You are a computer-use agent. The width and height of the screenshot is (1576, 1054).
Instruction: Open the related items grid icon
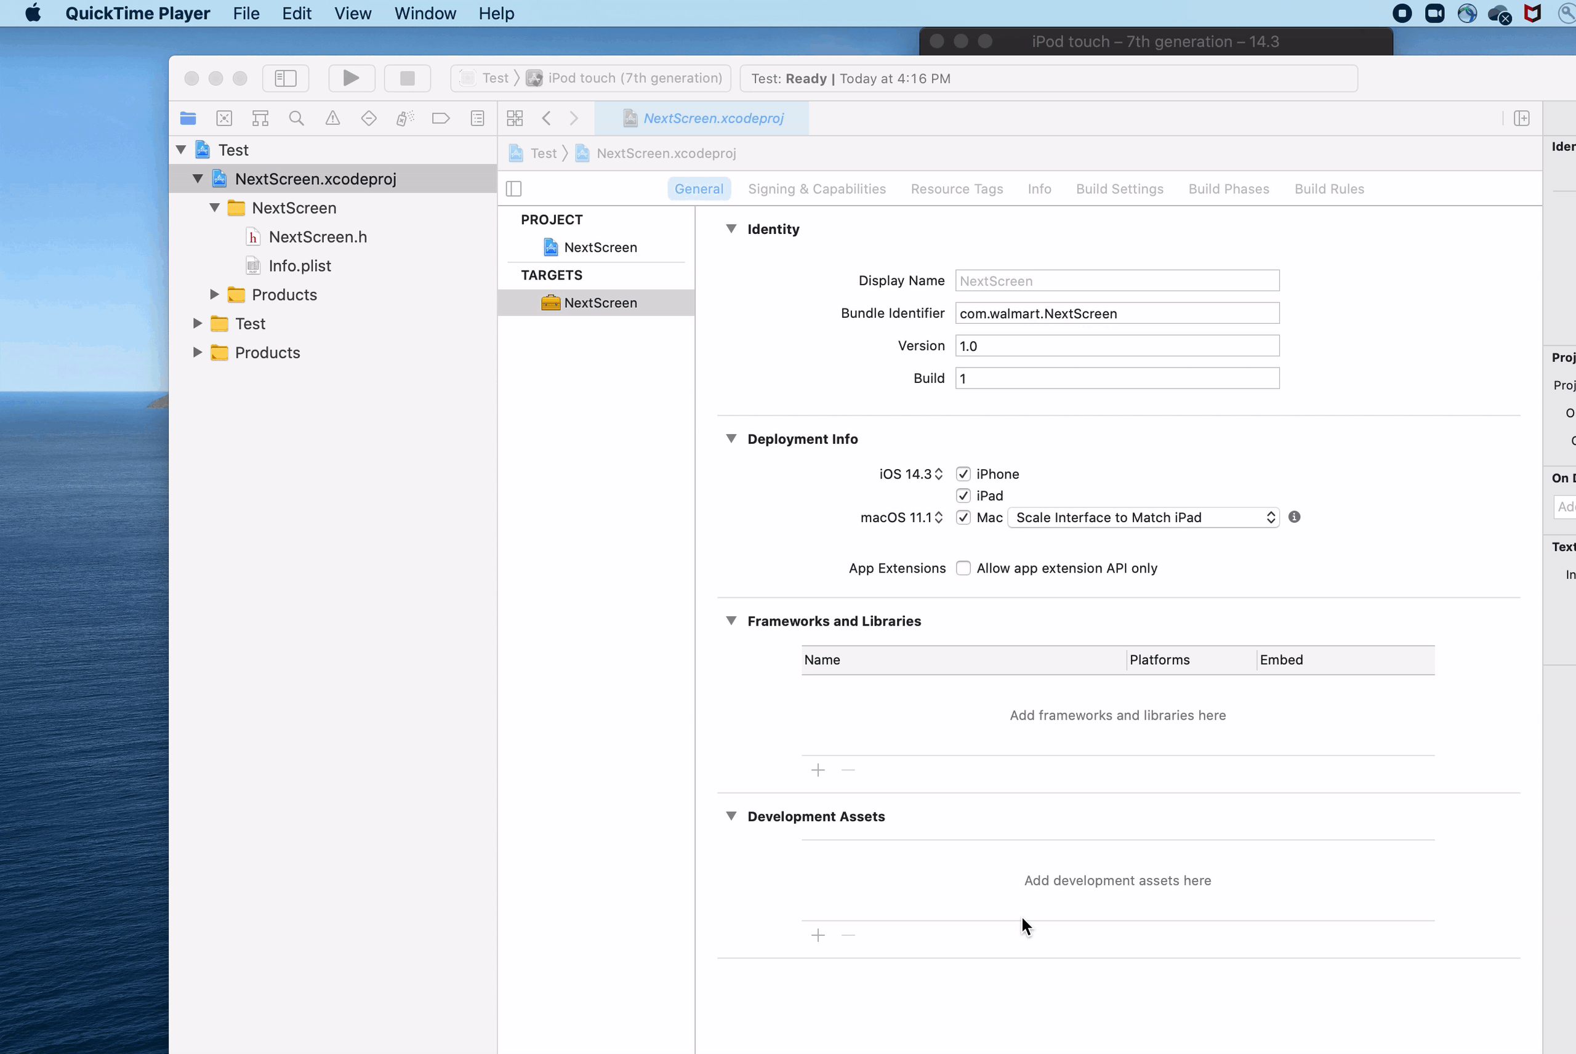click(x=515, y=118)
